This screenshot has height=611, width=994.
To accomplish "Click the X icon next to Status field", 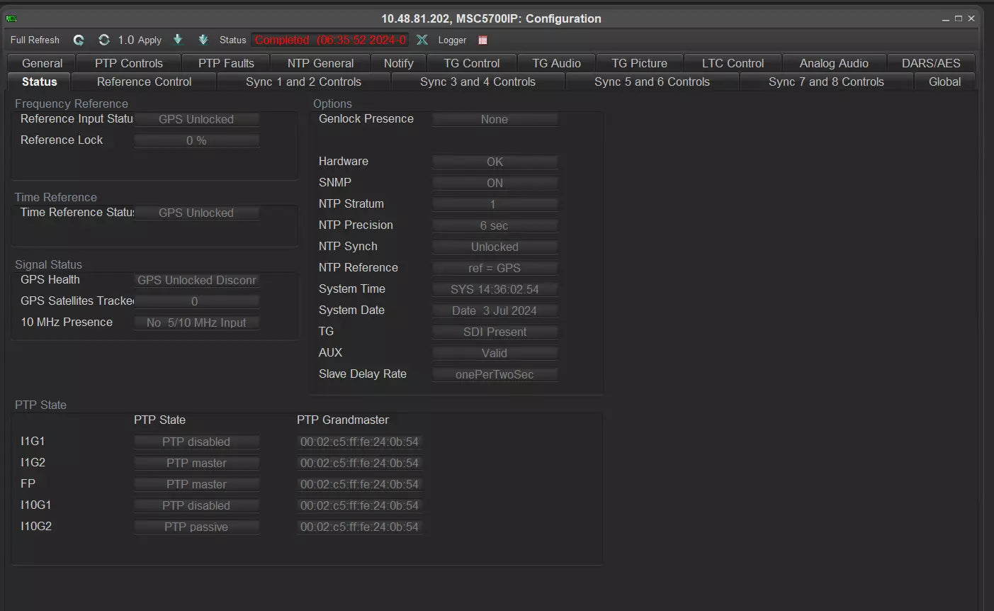I will coord(422,40).
